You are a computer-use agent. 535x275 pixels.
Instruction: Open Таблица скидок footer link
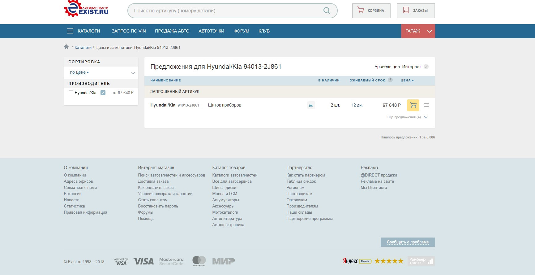pyautogui.click(x=301, y=181)
